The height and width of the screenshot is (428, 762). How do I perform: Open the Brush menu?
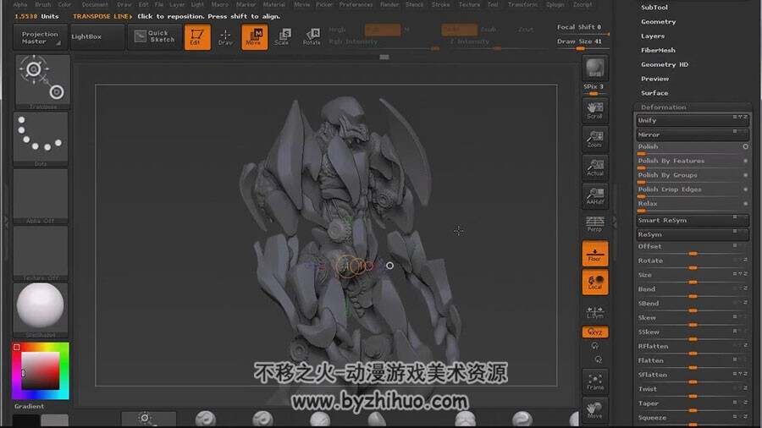(43, 4)
